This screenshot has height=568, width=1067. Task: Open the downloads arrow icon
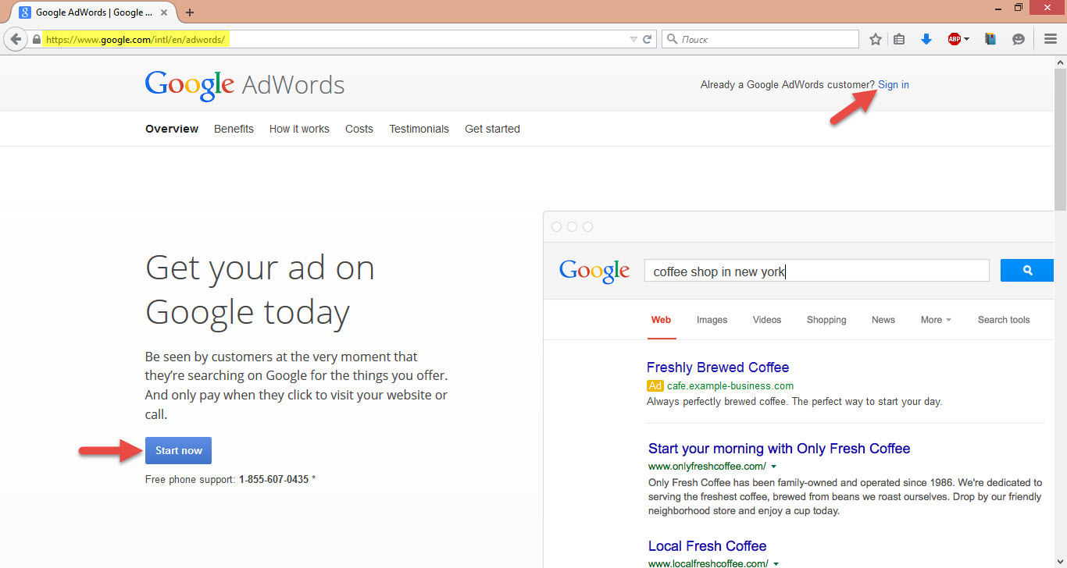coord(926,39)
